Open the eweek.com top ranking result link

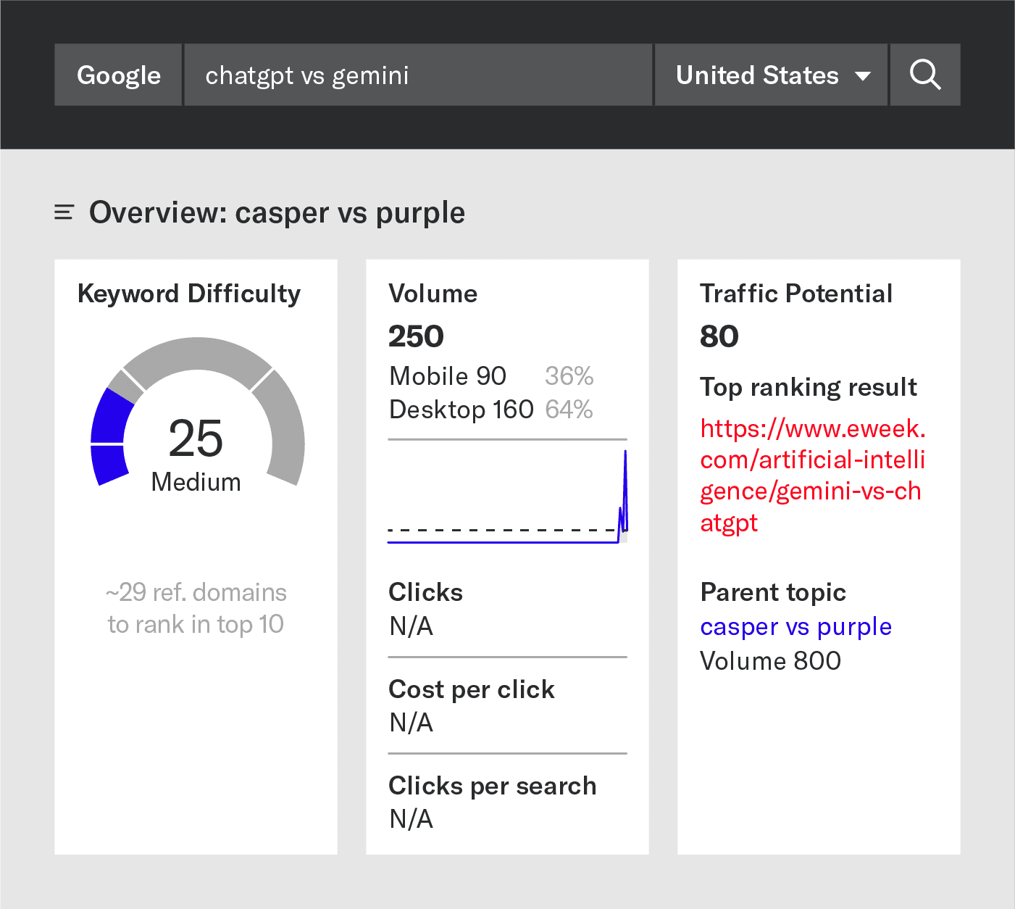pyautogui.click(x=812, y=476)
